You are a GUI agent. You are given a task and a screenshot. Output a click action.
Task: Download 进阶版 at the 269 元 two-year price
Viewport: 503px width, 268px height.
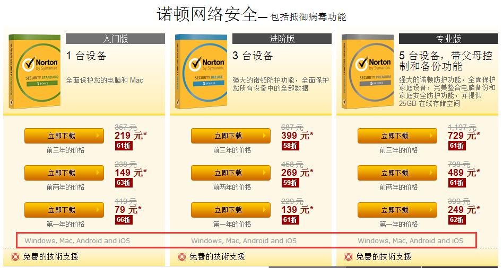(231, 173)
